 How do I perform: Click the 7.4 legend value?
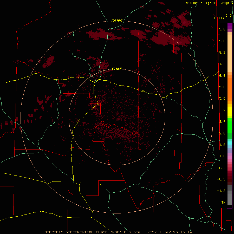[x=222, y=64]
